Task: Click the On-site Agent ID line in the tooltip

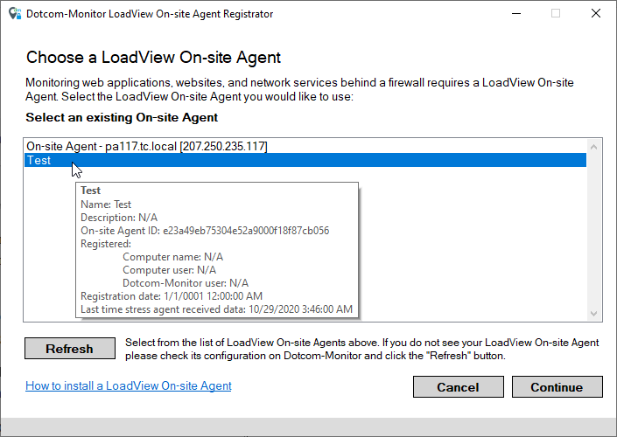Action: (x=204, y=231)
